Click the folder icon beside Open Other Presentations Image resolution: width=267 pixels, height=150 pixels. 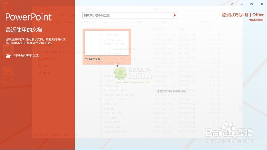8,56
